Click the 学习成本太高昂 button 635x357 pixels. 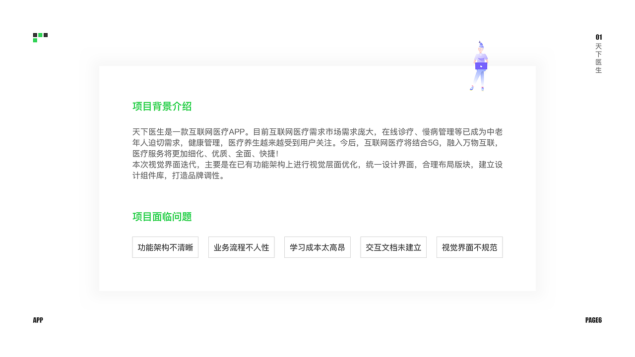[x=317, y=247]
